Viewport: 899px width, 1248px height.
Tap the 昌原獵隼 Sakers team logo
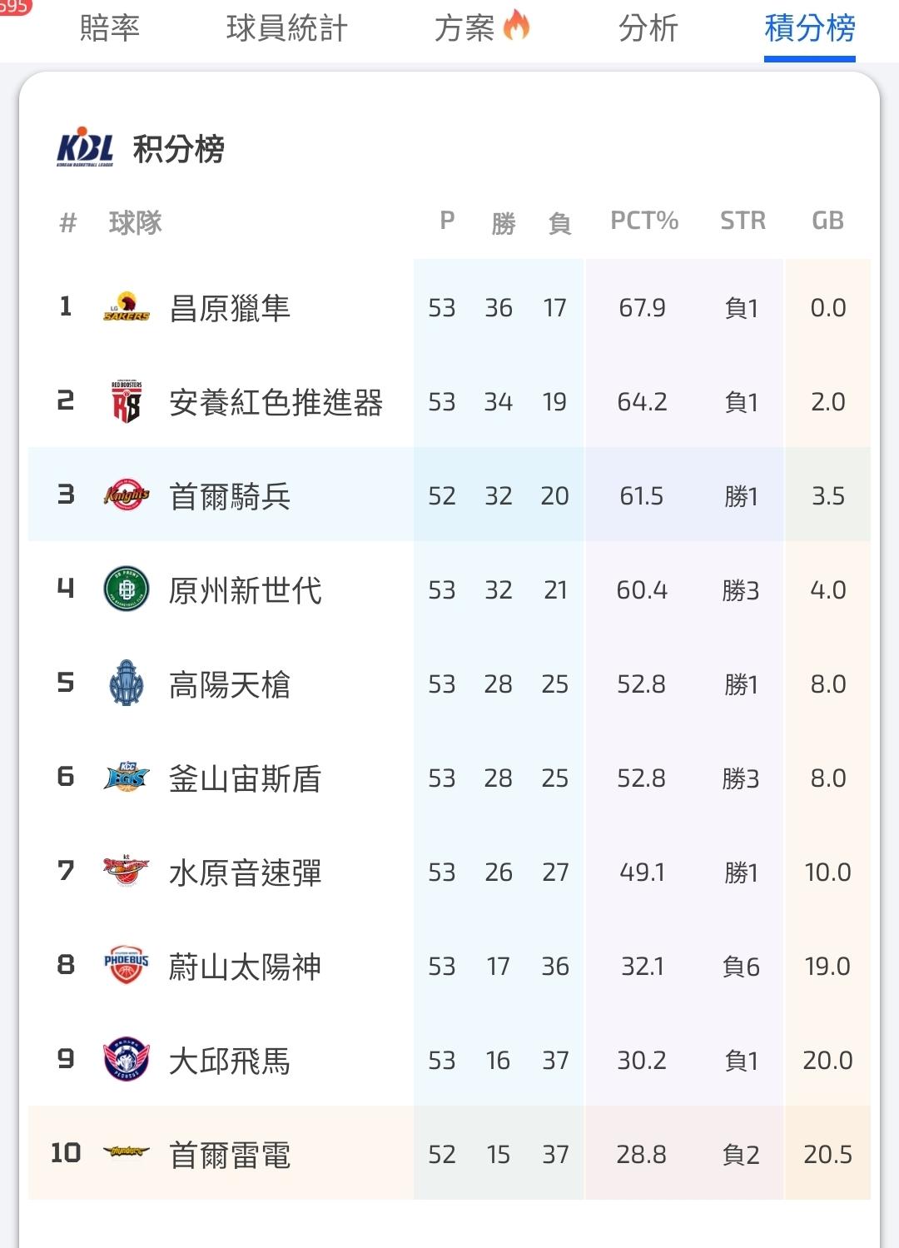point(127,308)
